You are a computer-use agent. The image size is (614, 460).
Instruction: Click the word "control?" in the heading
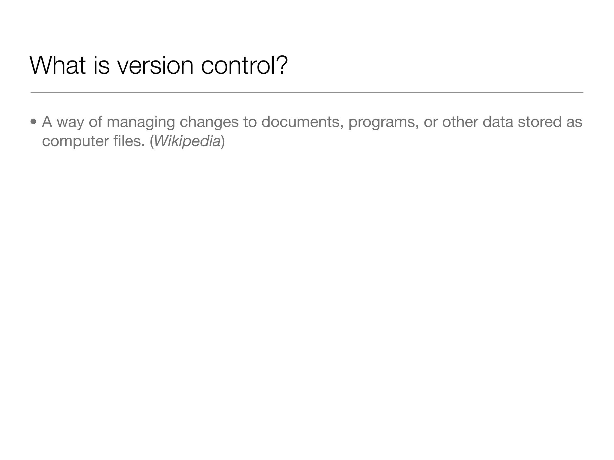click(244, 65)
